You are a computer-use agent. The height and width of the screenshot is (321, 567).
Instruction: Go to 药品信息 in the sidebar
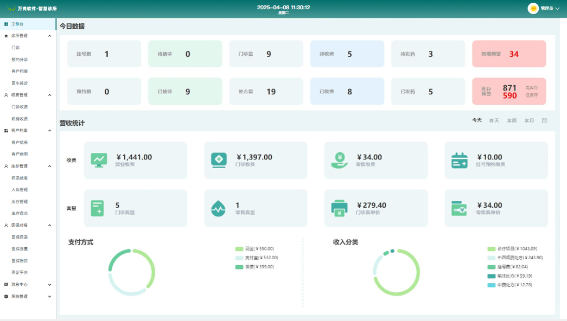(x=20, y=178)
